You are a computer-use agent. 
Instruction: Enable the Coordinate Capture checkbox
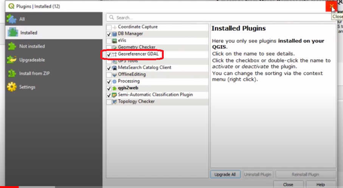coord(109,27)
